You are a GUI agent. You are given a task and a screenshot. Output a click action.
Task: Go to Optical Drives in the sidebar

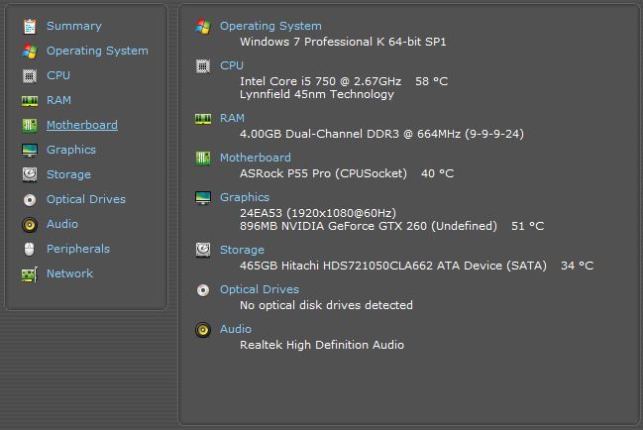coord(85,199)
